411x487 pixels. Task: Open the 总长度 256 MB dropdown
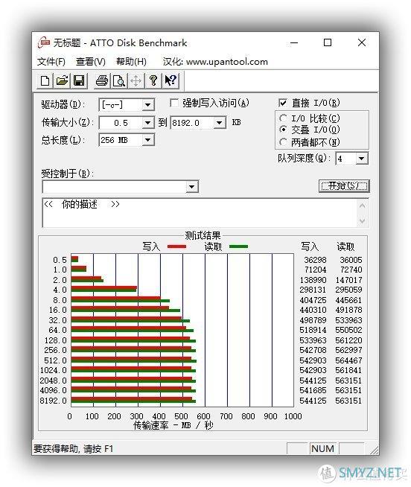coord(148,140)
